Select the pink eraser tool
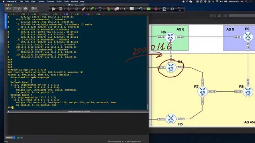This screenshot has height=143, width=255. (116, 9)
